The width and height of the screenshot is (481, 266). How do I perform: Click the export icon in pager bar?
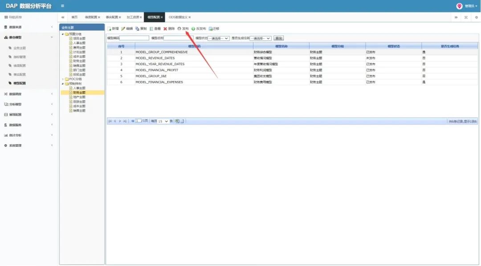click(177, 121)
